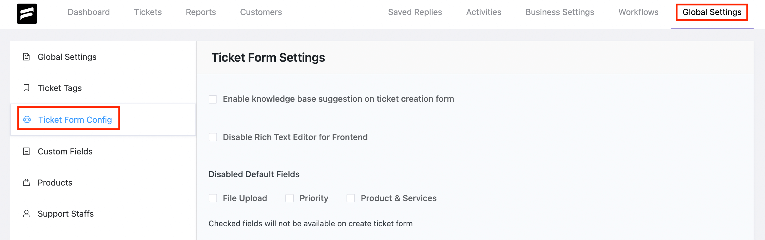
Task: Check the Product & Services checkbox
Action: 351,198
